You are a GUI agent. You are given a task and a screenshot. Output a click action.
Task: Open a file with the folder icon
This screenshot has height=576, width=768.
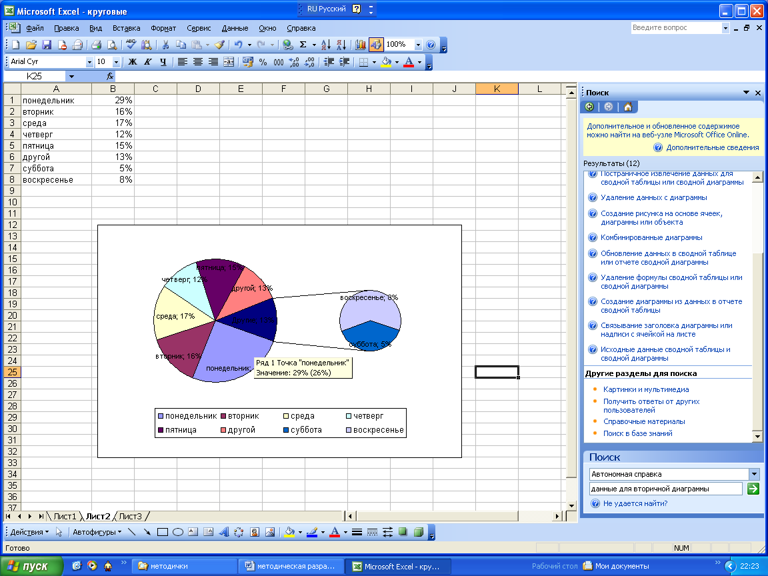[31, 45]
